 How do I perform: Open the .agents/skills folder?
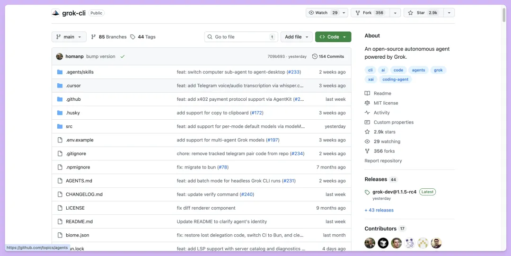[x=79, y=72]
